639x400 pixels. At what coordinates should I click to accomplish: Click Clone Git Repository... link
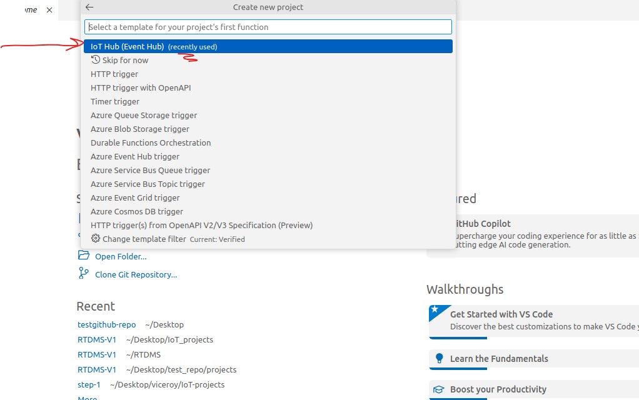136,274
